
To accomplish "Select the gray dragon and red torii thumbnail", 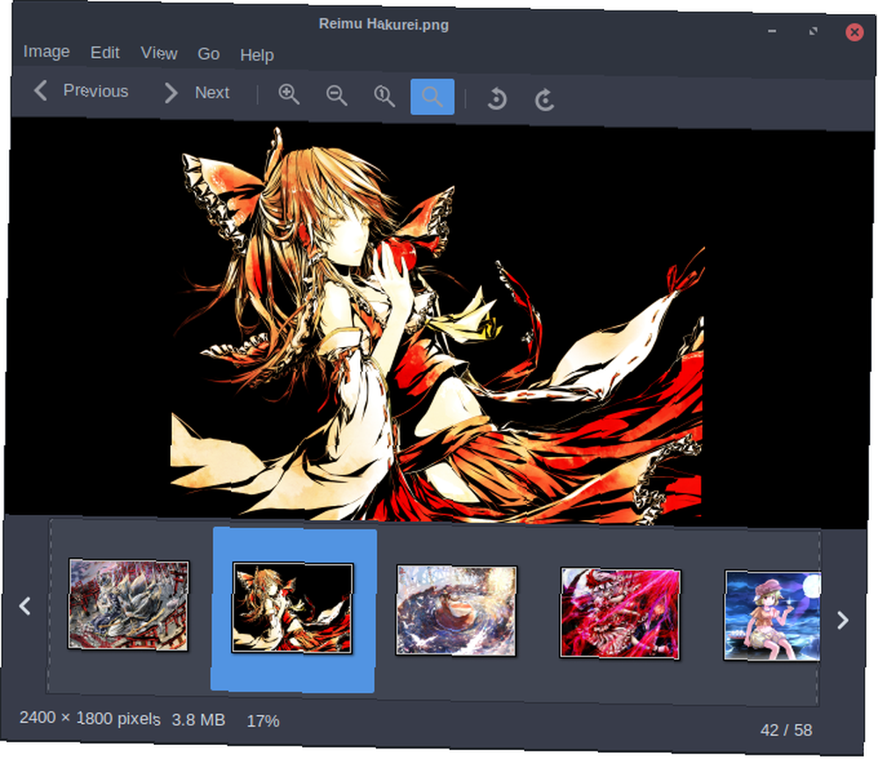I will tap(128, 604).
